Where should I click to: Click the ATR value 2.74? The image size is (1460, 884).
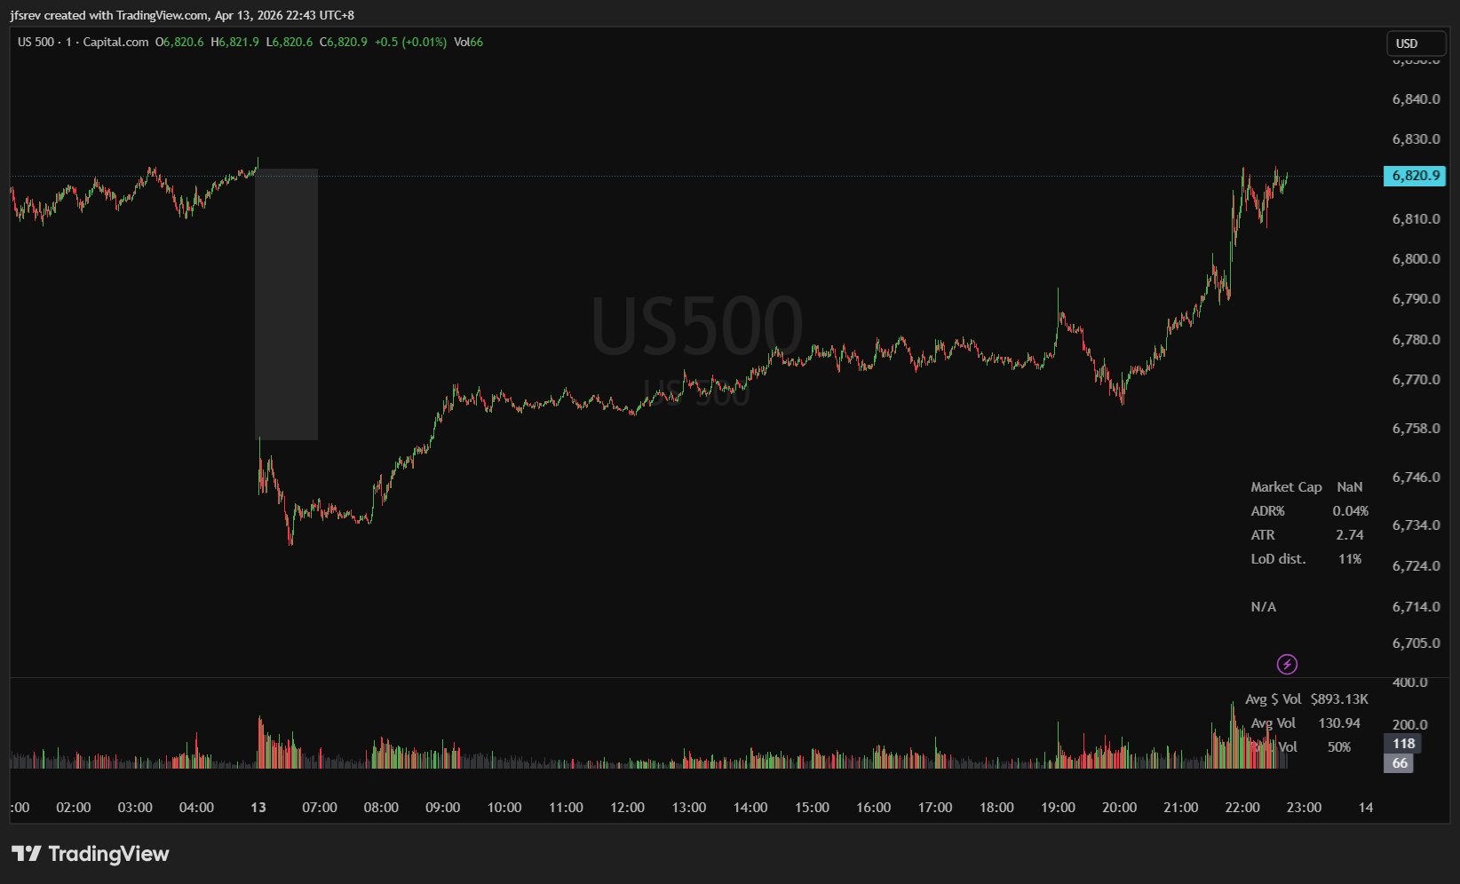click(x=1349, y=535)
